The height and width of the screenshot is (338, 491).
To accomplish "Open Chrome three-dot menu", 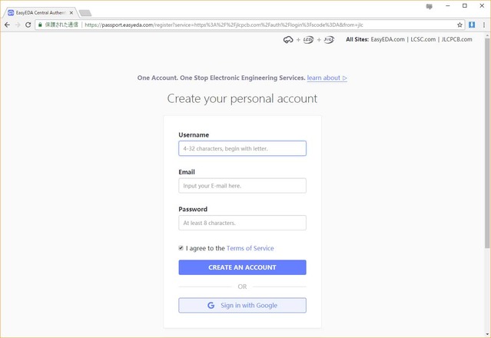I will click(484, 25).
